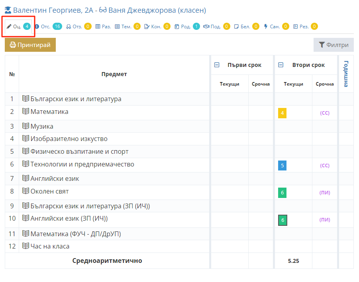Click the pencil icon on Оц. tab

(9, 27)
